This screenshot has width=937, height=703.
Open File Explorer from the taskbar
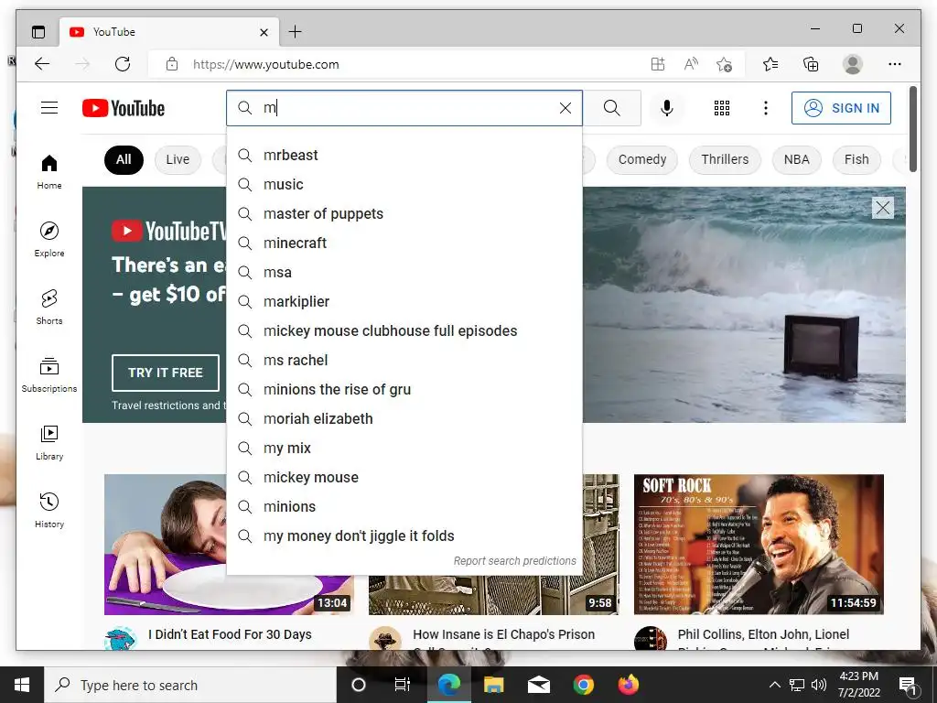pyautogui.click(x=493, y=685)
